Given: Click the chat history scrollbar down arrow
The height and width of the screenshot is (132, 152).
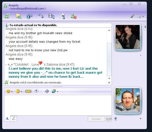Looking at the screenshot, I should 109,82.
